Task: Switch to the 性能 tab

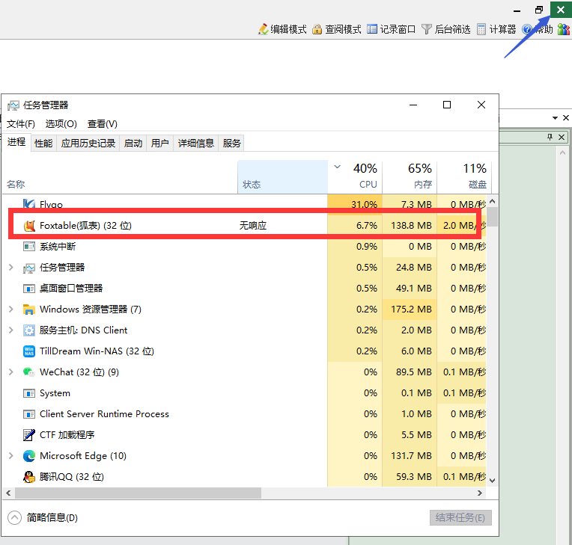Action: (43, 144)
